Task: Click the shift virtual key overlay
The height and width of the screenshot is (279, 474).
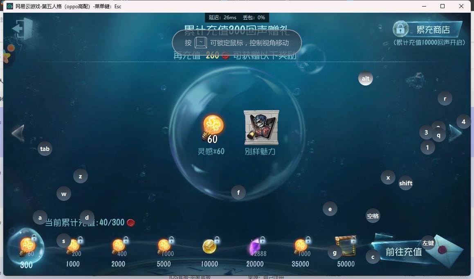Action: (x=405, y=183)
